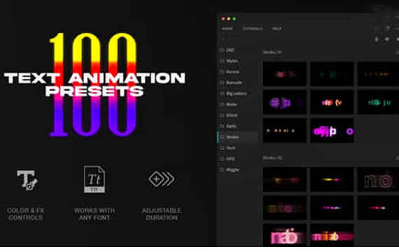Image resolution: width=399 pixels, height=252 pixels.
Task: Click the Tech category folder icon
Action: coord(222,148)
